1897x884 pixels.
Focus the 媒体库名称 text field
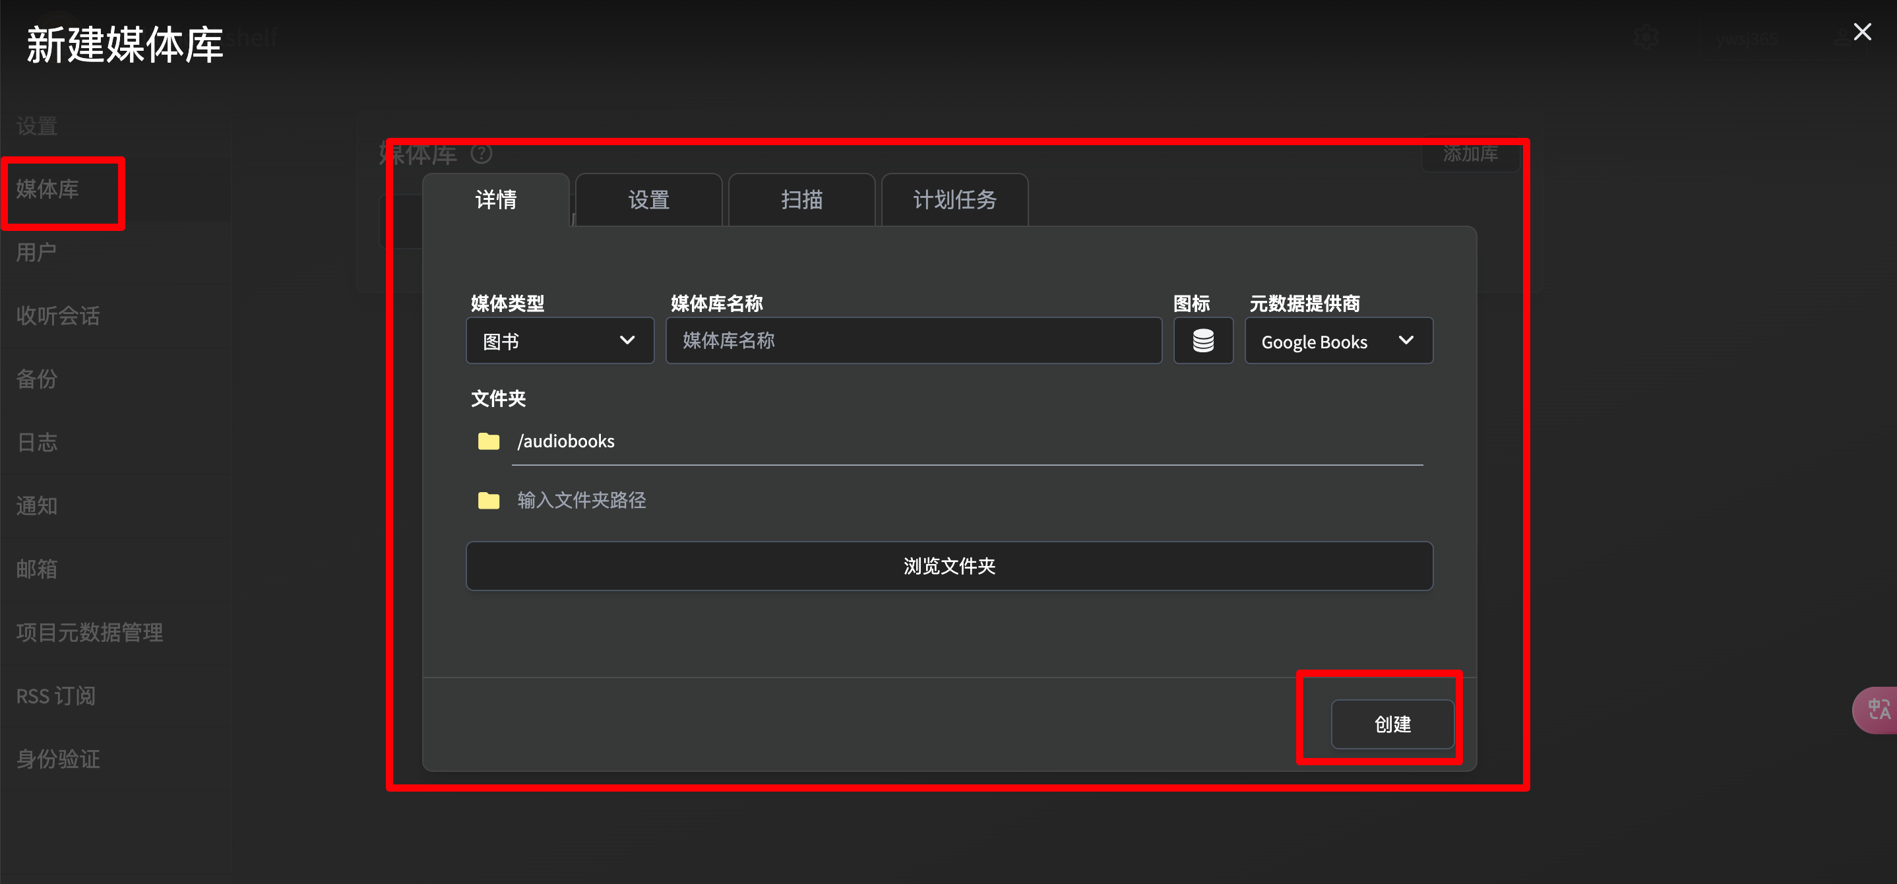[913, 340]
